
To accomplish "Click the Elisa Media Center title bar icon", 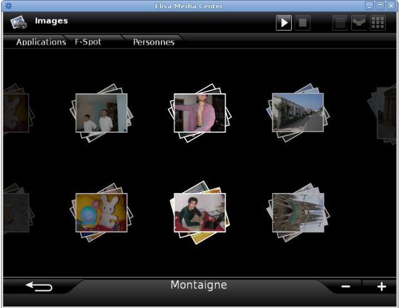I will (x=7, y=6).
